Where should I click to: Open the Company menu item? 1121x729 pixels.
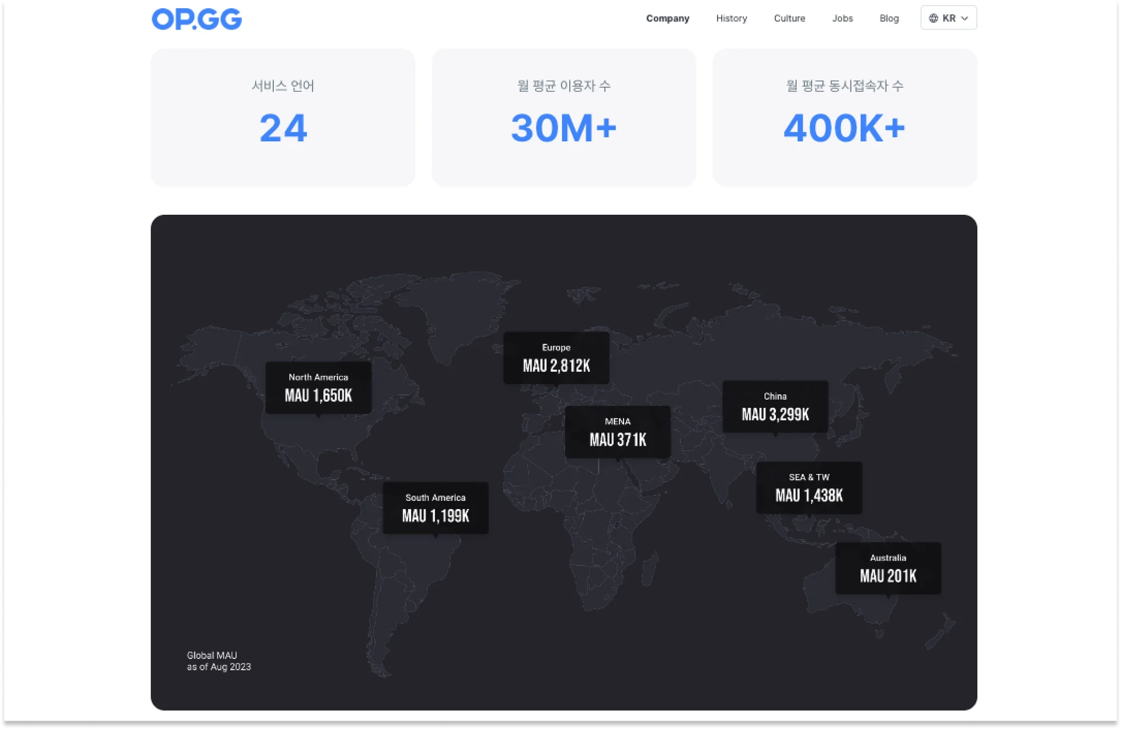coord(667,18)
